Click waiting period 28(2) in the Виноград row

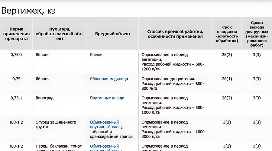click(227, 98)
